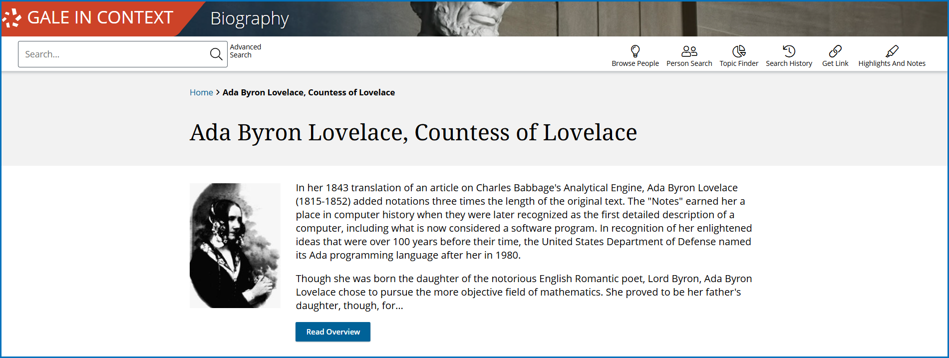Click the Biography product title in banner
Screen dimensions: 949x358
[250, 18]
